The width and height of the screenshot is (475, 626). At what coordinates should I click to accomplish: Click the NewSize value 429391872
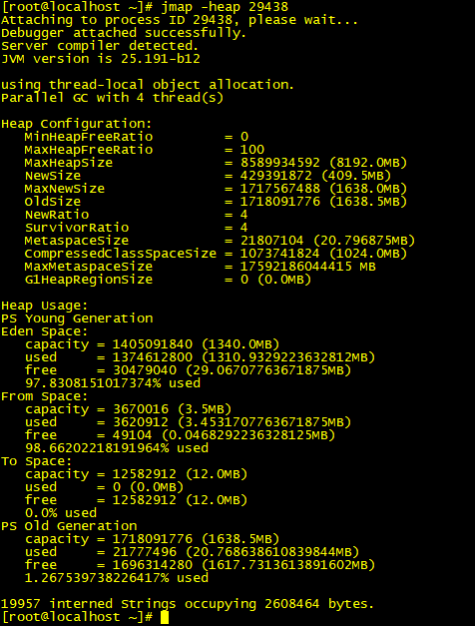[x=276, y=176]
